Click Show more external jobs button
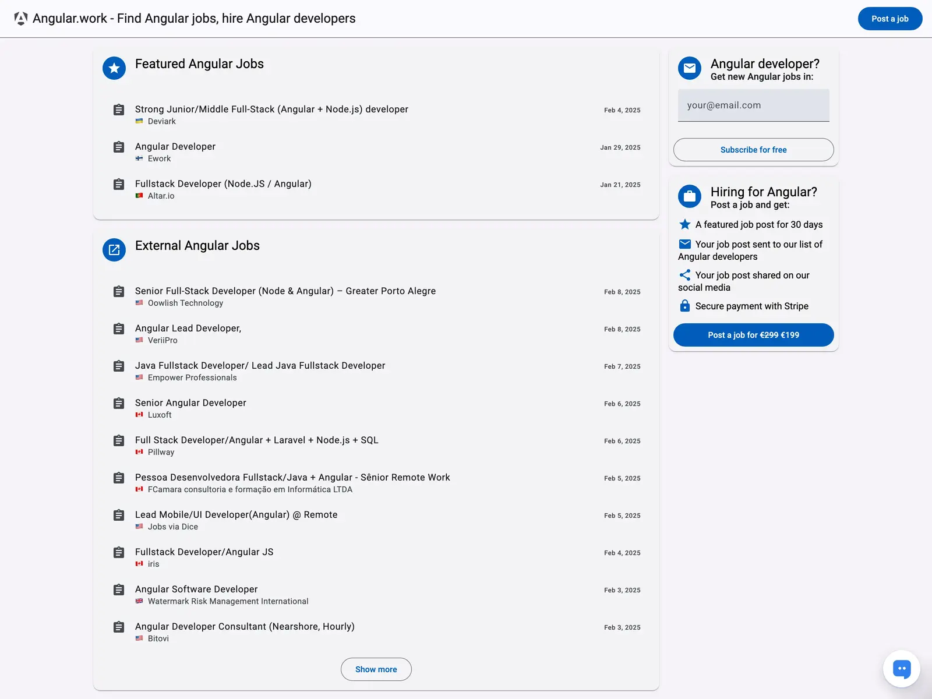This screenshot has width=932, height=699. [376, 669]
